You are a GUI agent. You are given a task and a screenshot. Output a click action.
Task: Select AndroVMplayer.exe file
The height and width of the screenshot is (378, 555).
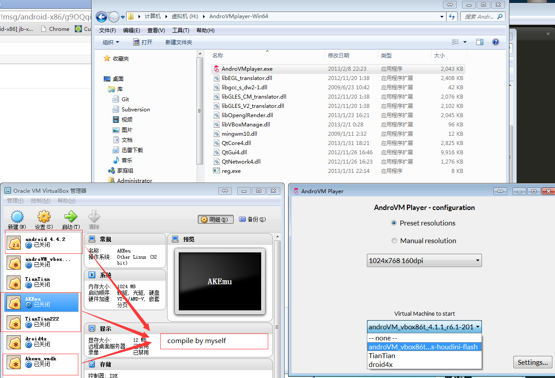(x=339, y=69)
